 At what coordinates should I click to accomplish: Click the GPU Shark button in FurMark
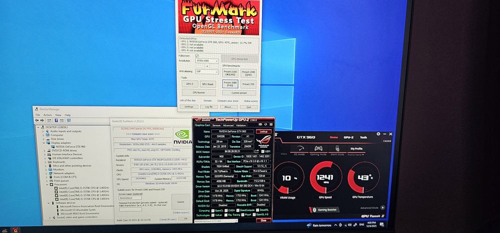[x=207, y=84]
